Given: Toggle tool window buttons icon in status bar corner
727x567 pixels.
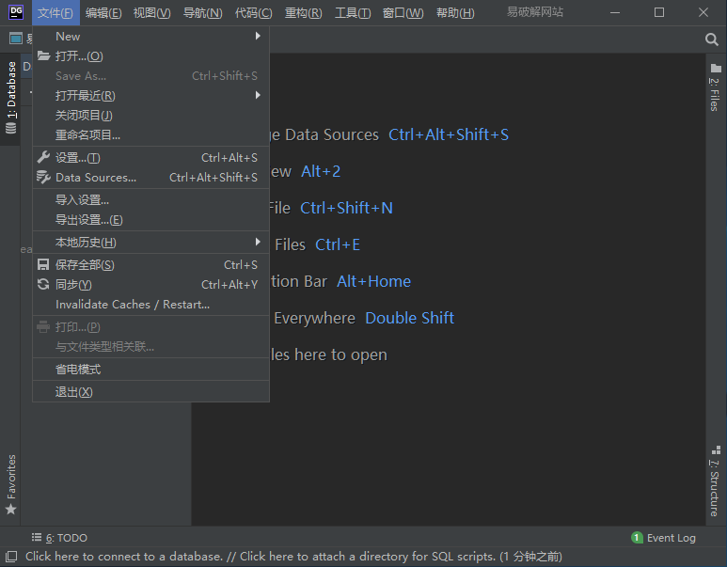Looking at the screenshot, I should 11,557.
